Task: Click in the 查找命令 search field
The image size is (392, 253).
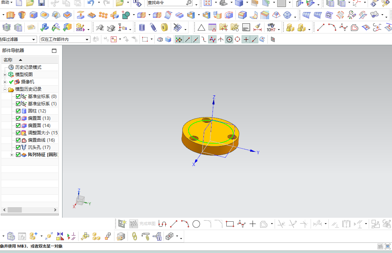Action: pyautogui.click(x=167, y=3)
